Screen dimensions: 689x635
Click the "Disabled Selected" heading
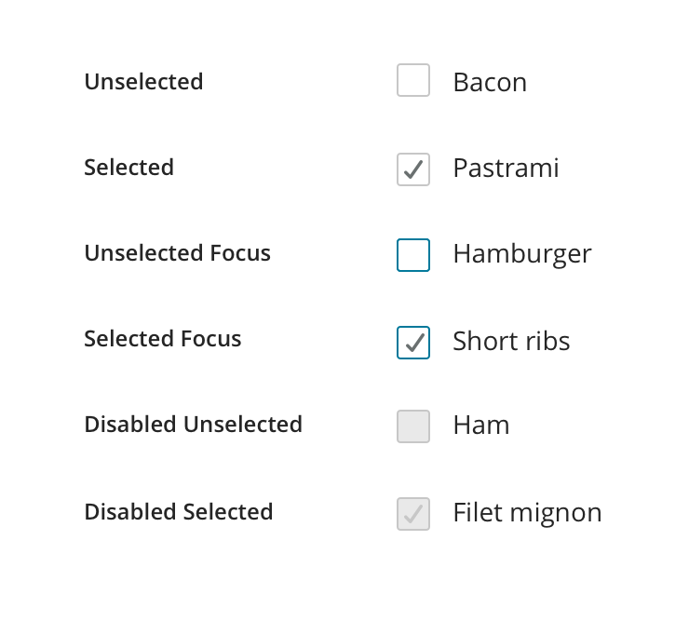coord(178,512)
